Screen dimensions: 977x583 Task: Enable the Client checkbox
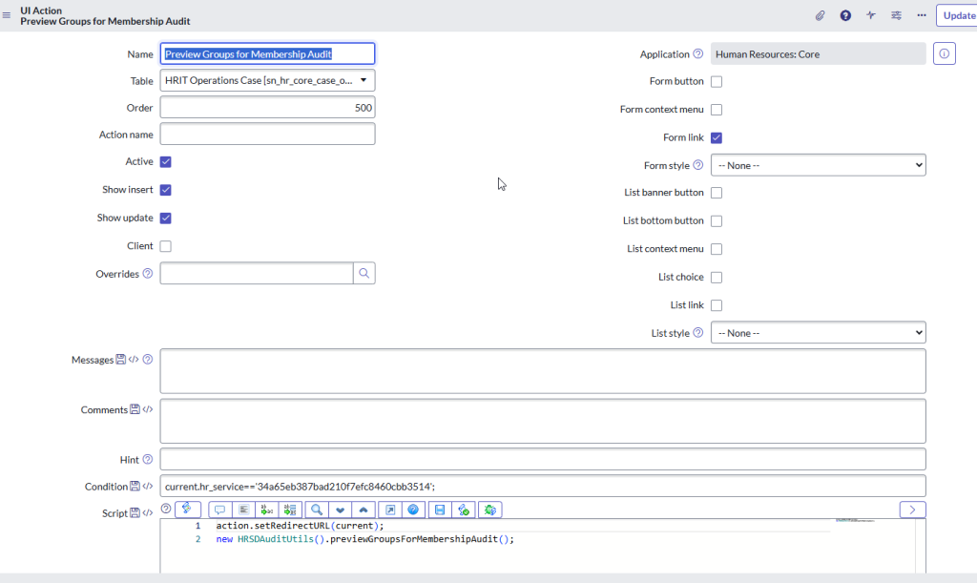(x=166, y=246)
